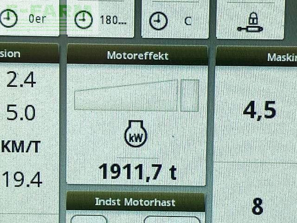Screen dimensions: 297x223
Task: Open the Indst Motorhast panel header
Action: [135, 202]
